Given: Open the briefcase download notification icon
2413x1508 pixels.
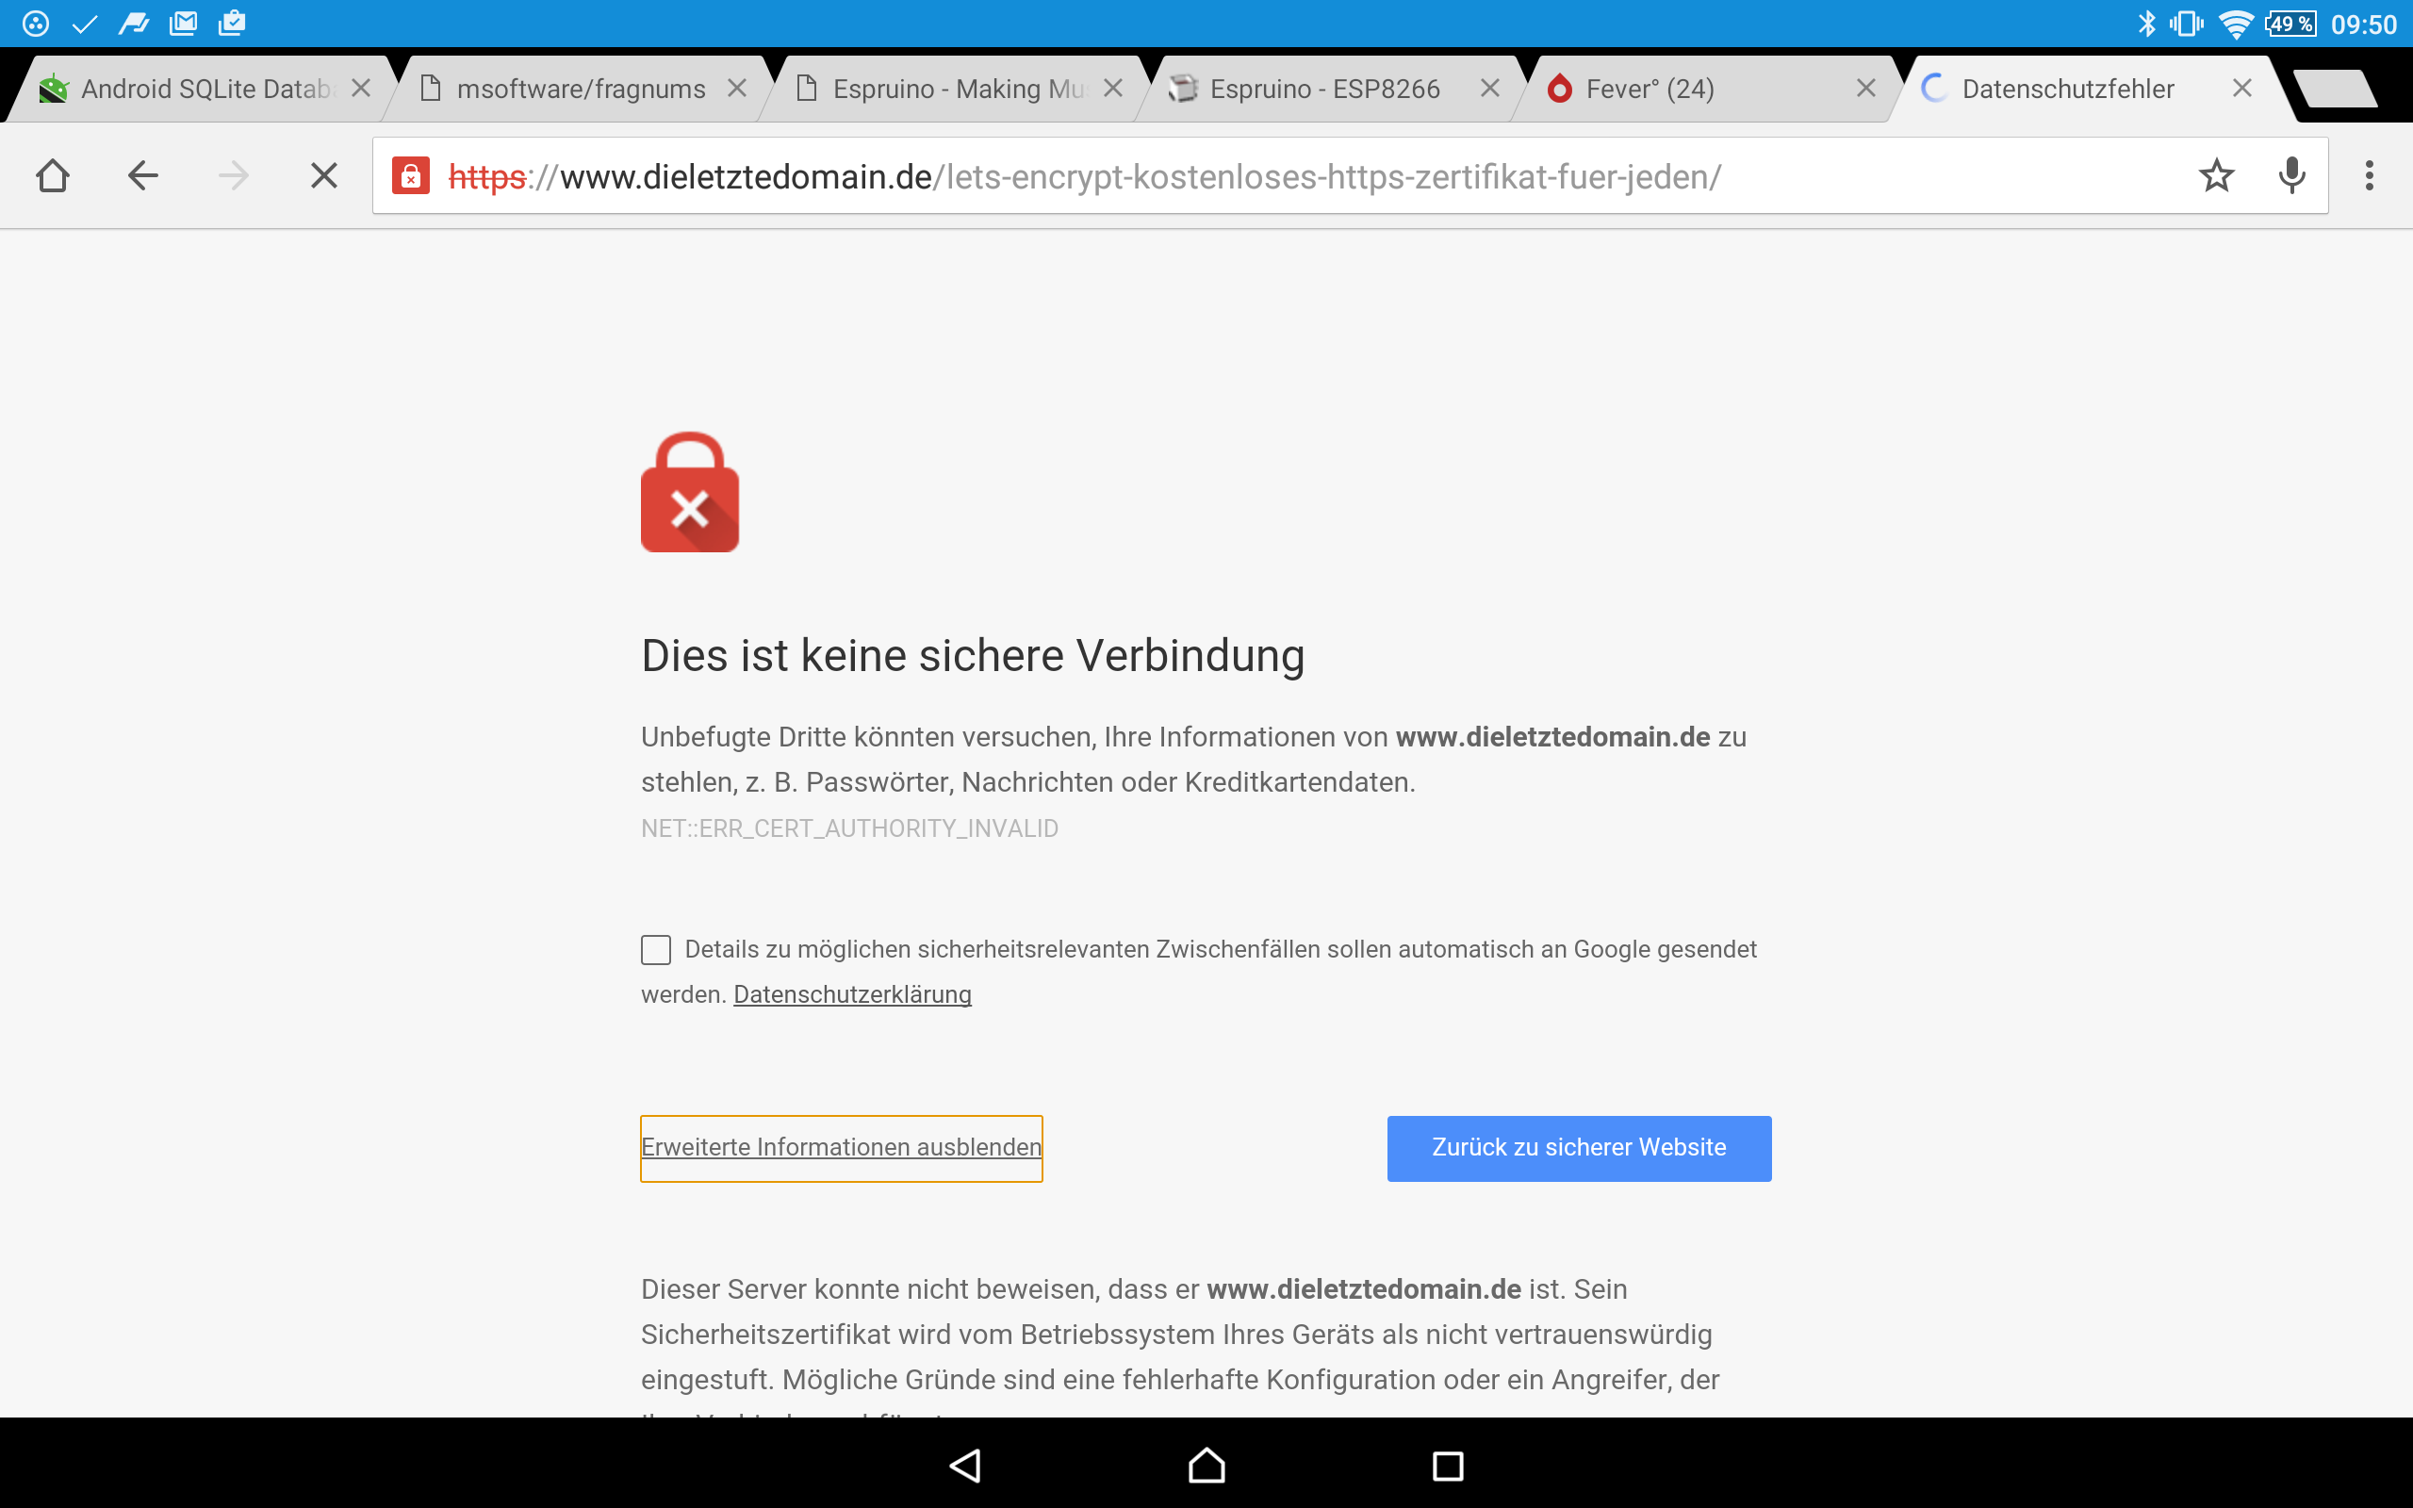Looking at the screenshot, I should [x=231, y=23].
